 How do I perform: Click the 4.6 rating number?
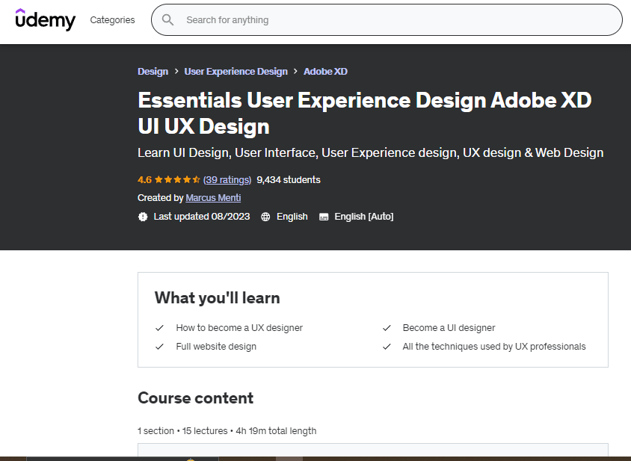click(144, 180)
